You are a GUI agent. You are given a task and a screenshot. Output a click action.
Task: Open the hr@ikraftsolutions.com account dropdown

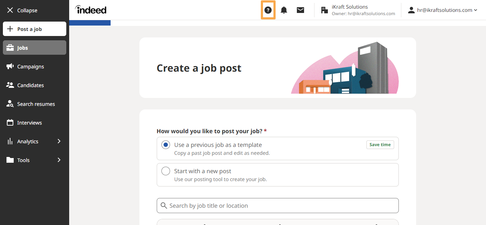pyautogui.click(x=442, y=10)
